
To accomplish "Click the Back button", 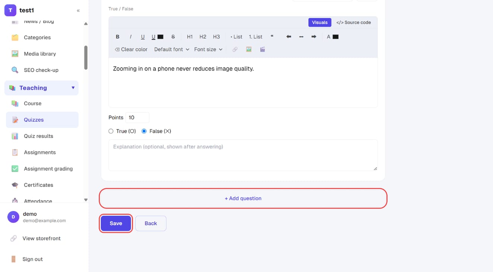I will click(151, 223).
